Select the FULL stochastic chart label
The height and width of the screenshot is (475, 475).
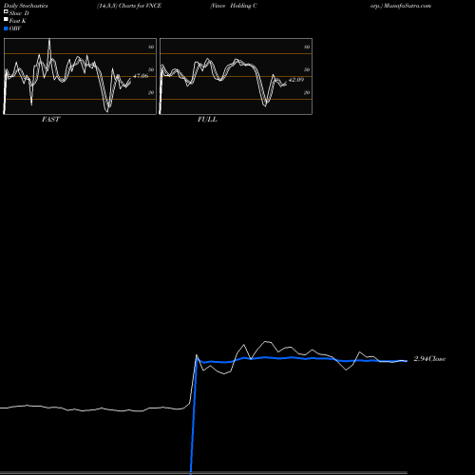207,120
